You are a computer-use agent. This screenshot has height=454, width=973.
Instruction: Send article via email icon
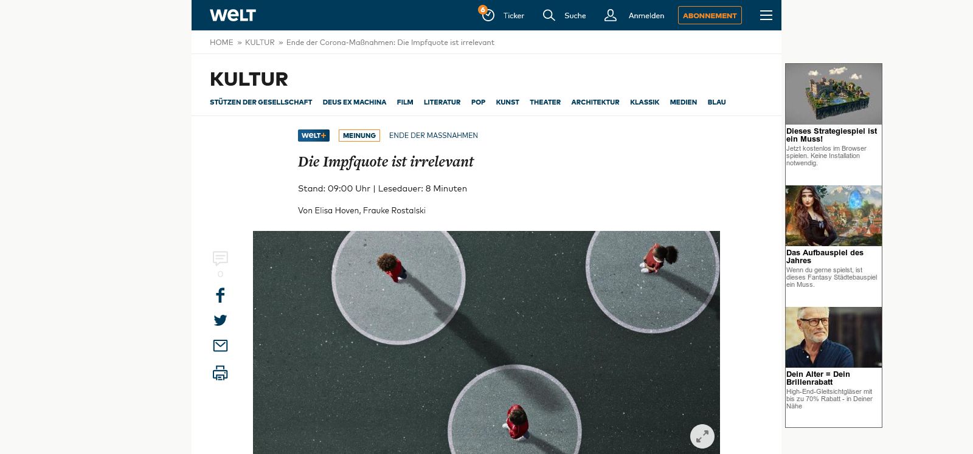tap(220, 346)
